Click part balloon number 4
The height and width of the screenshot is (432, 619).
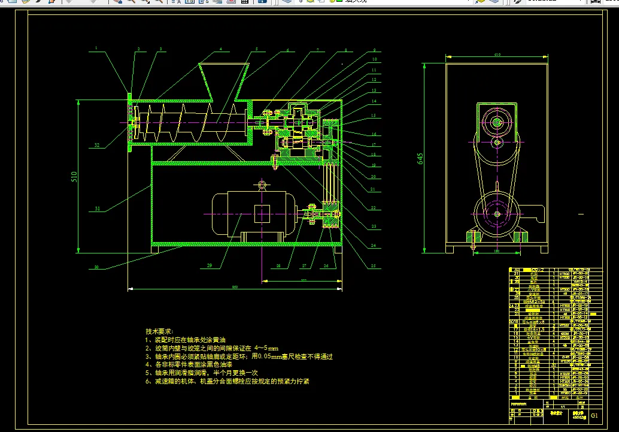[x=221, y=49]
